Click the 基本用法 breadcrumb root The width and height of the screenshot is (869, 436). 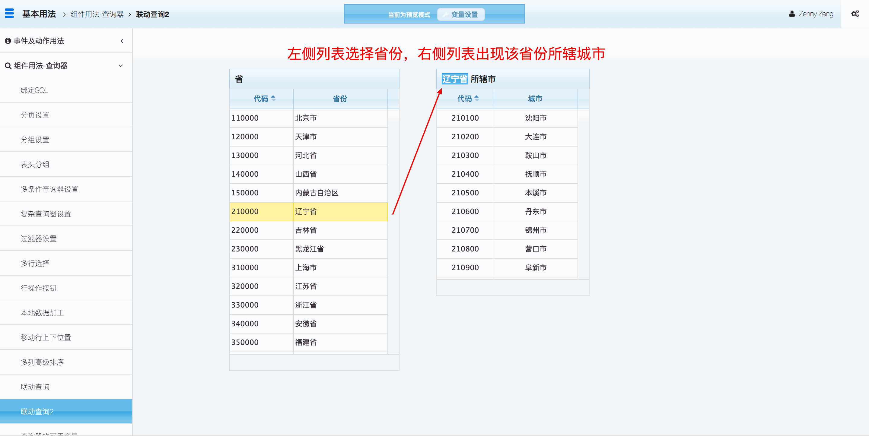click(39, 14)
